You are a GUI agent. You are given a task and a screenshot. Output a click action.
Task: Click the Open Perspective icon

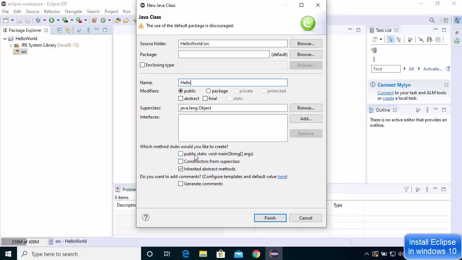(x=446, y=20)
